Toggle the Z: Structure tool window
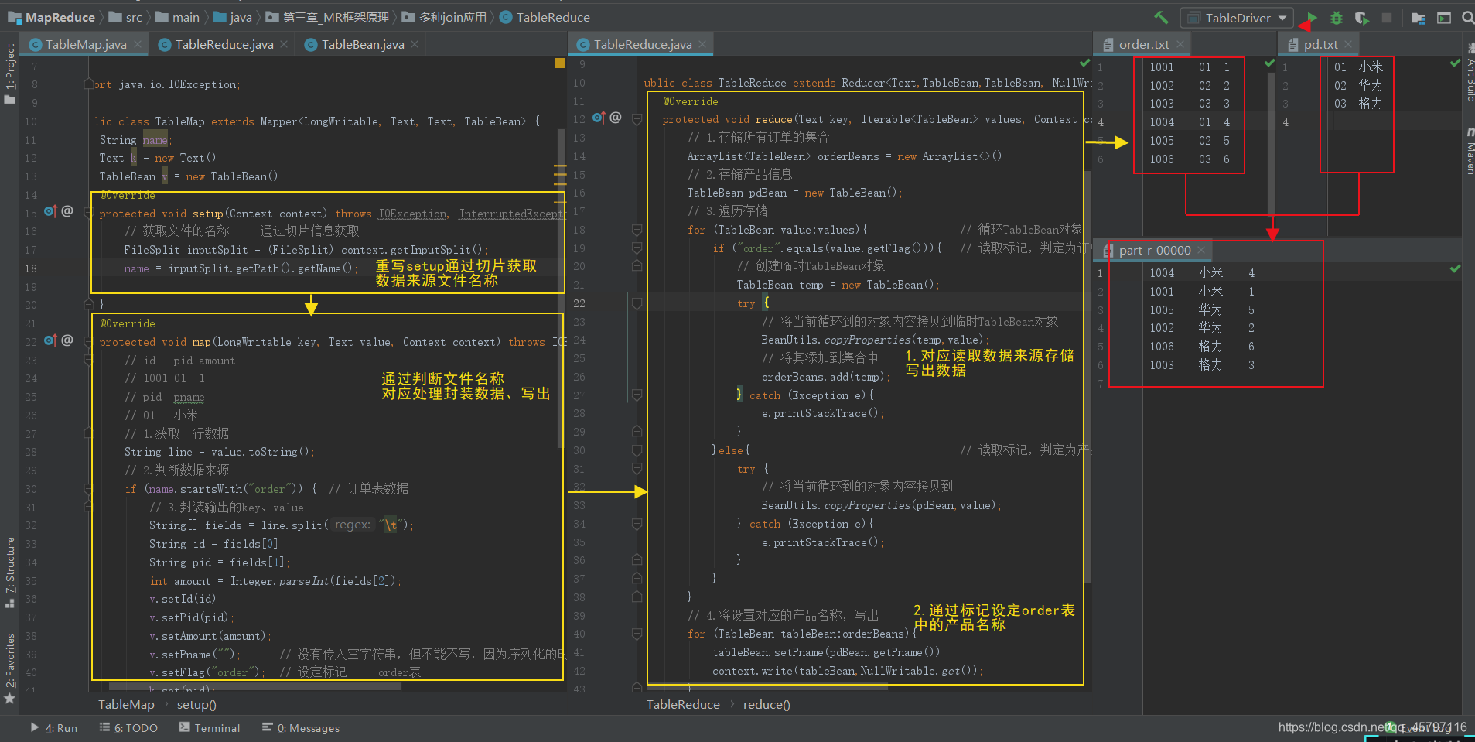Screen dimensions: 1475x742 (x=10, y=573)
